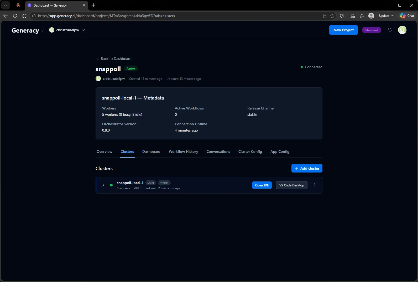Click the pinned orange starburst tab
The height and width of the screenshot is (282, 418).
(x=18, y=5)
